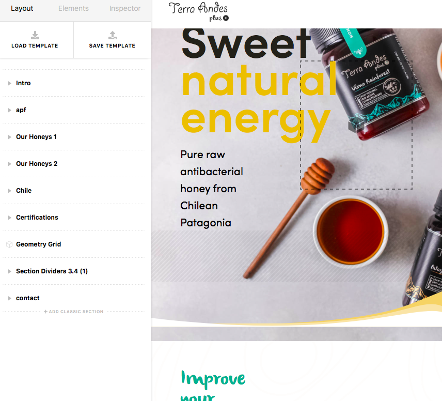Click the Load Template download icon
This screenshot has width=442, height=401.
tap(35, 35)
